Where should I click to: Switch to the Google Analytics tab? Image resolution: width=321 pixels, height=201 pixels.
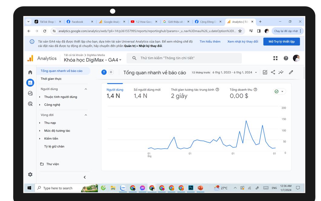point(112,22)
